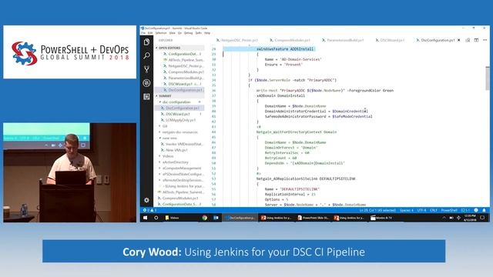Open the Videos folder taskbar button

(173, 218)
